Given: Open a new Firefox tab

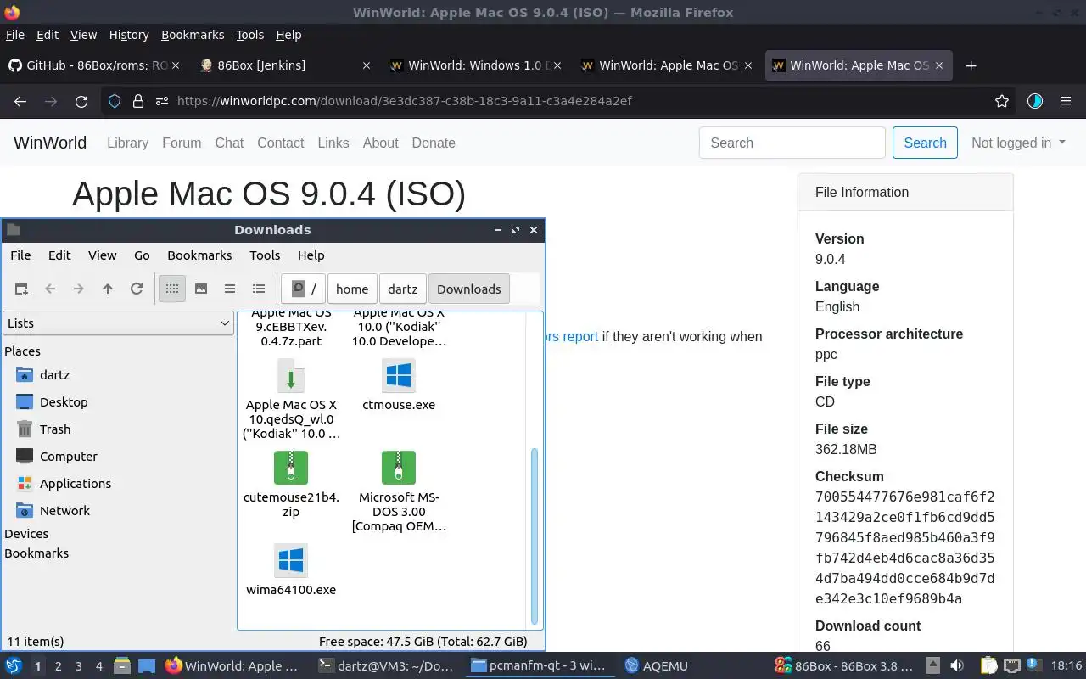Looking at the screenshot, I should point(971,65).
